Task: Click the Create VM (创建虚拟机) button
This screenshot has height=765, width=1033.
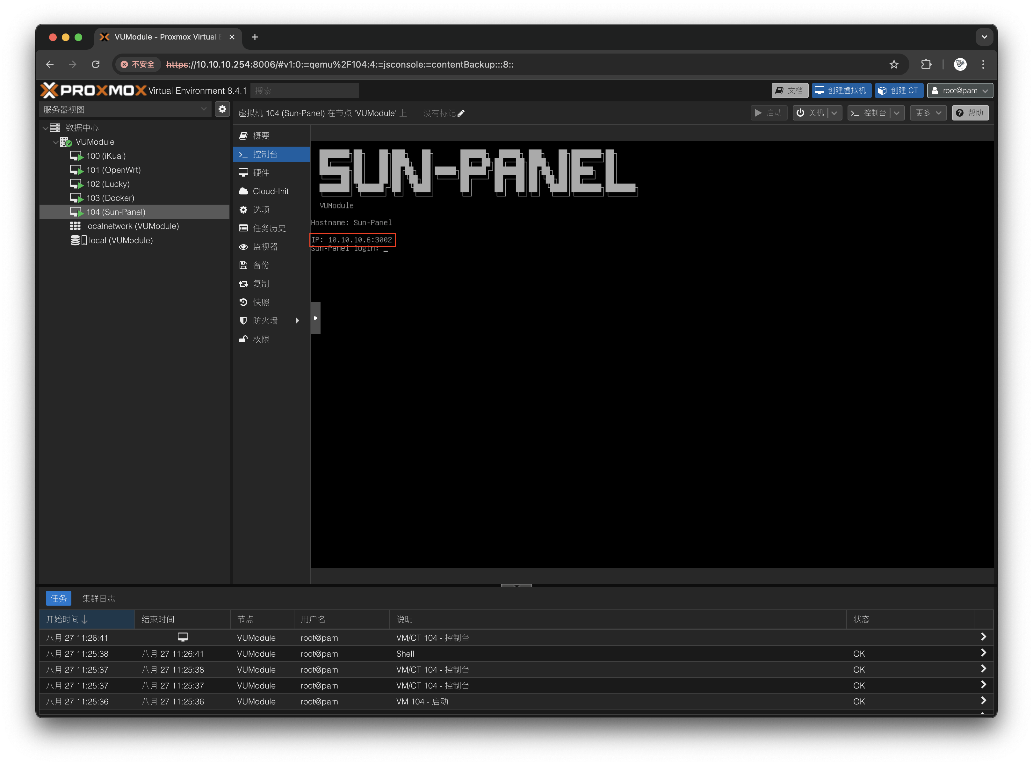Action: point(841,90)
